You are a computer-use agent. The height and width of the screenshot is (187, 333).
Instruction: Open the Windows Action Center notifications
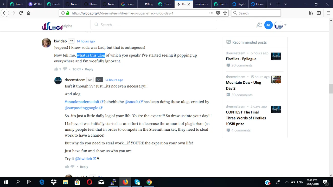[325, 182]
